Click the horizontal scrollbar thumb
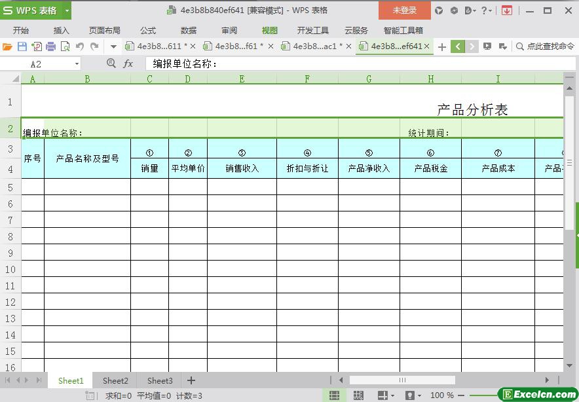This screenshot has width=579, height=402. 402,380
